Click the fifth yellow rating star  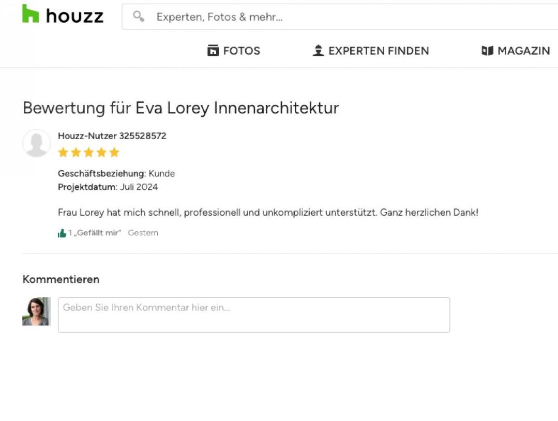(x=114, y=152)
